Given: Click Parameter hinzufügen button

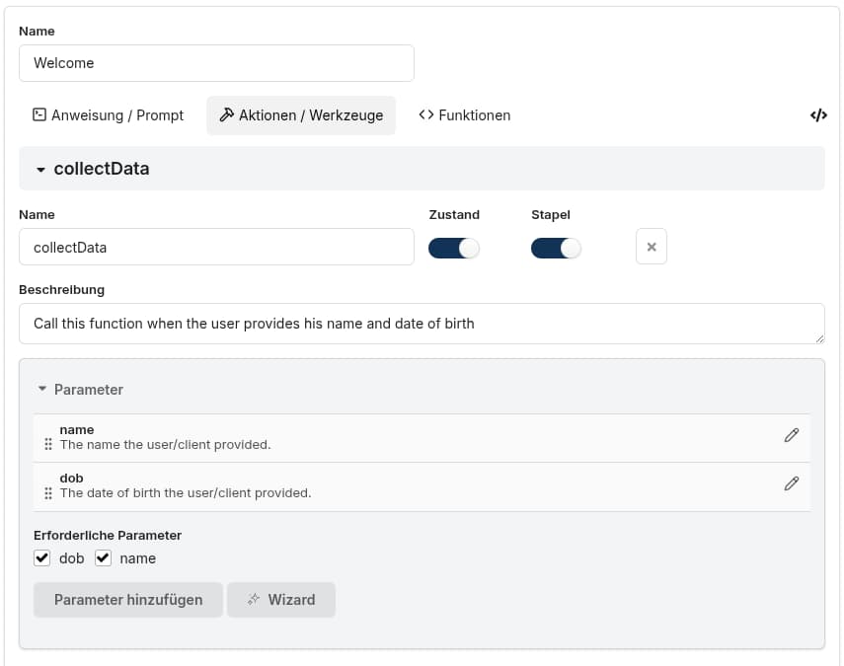Looking at the screenshot, I should click(x=128, y=600).
